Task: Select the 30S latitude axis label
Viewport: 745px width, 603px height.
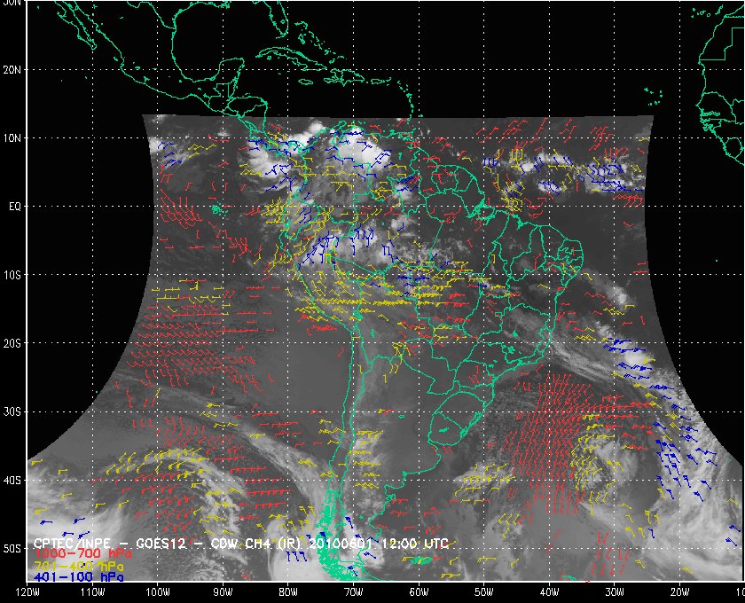Action: point(12,411)
